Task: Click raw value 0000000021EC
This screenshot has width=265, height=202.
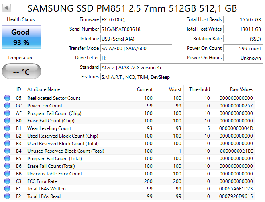Action: click(236, 151)
